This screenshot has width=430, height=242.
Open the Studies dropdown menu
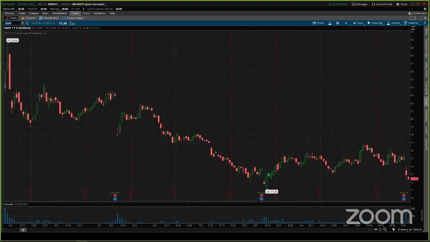click(x=393, y=23)
